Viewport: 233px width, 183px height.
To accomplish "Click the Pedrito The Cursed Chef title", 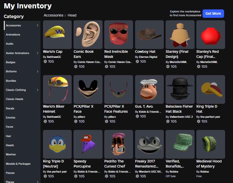I will tap(114, 164).
